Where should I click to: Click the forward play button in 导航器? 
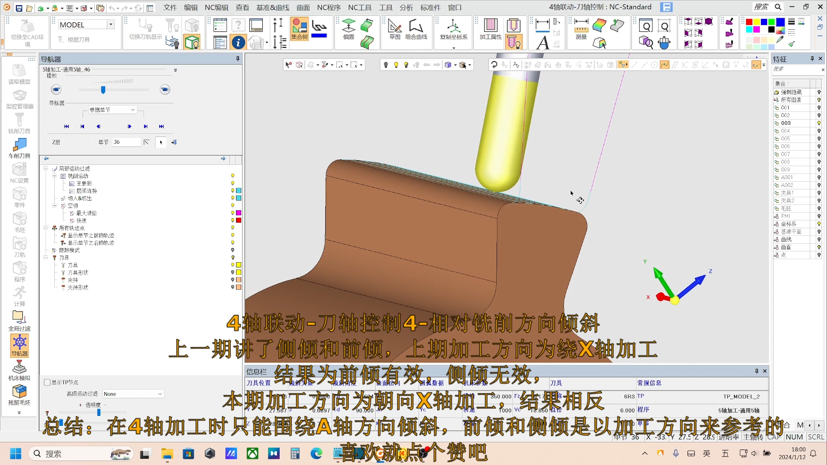click(x=129, y=126)
